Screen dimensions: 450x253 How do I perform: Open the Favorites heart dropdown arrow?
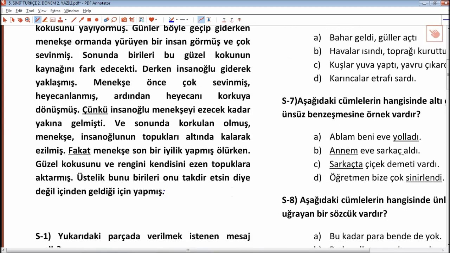156,20
